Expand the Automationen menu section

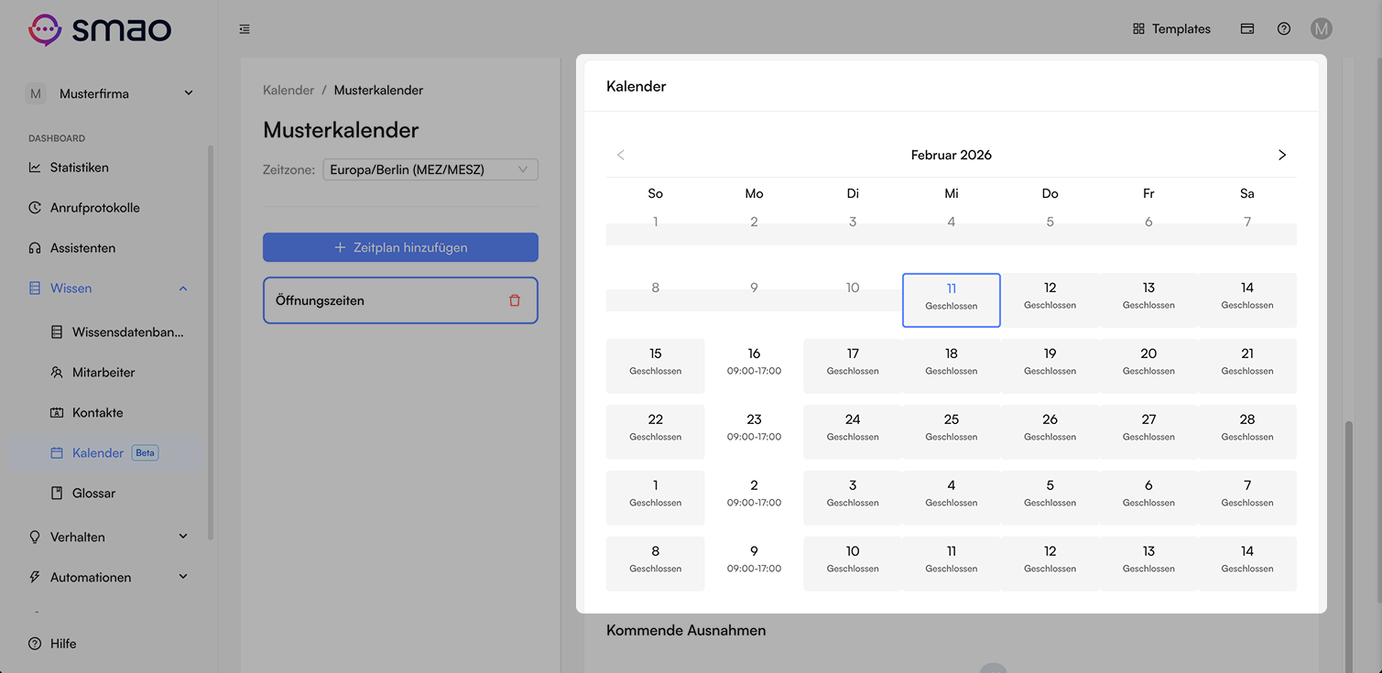(108, 577)
